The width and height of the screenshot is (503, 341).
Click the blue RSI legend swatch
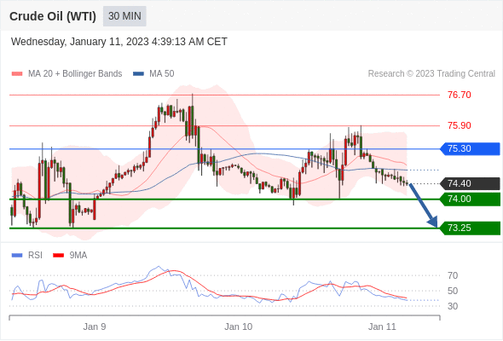click(17, 256)
